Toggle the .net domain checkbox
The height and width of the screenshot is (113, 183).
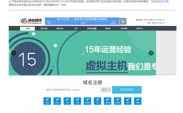(77, 101)
